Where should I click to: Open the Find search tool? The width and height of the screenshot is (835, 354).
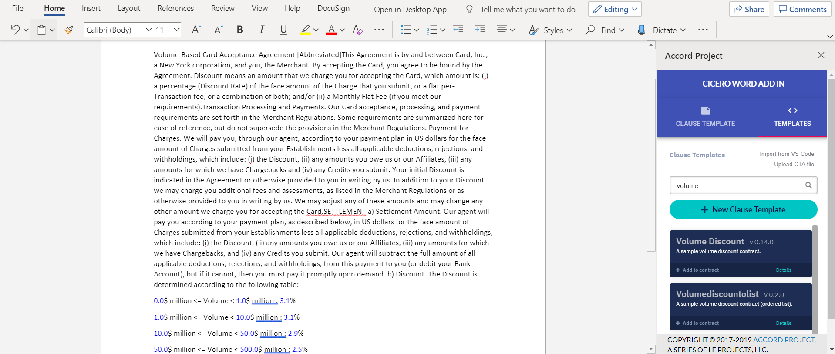[x=605, y=30]
